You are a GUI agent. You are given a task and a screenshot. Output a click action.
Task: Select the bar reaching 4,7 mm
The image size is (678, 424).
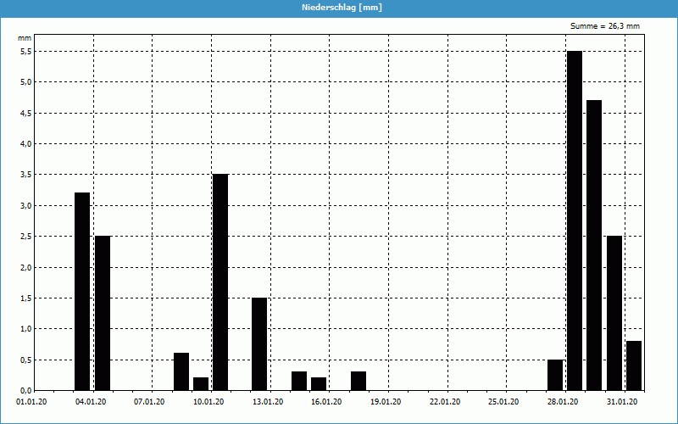[x=594, y=245]
